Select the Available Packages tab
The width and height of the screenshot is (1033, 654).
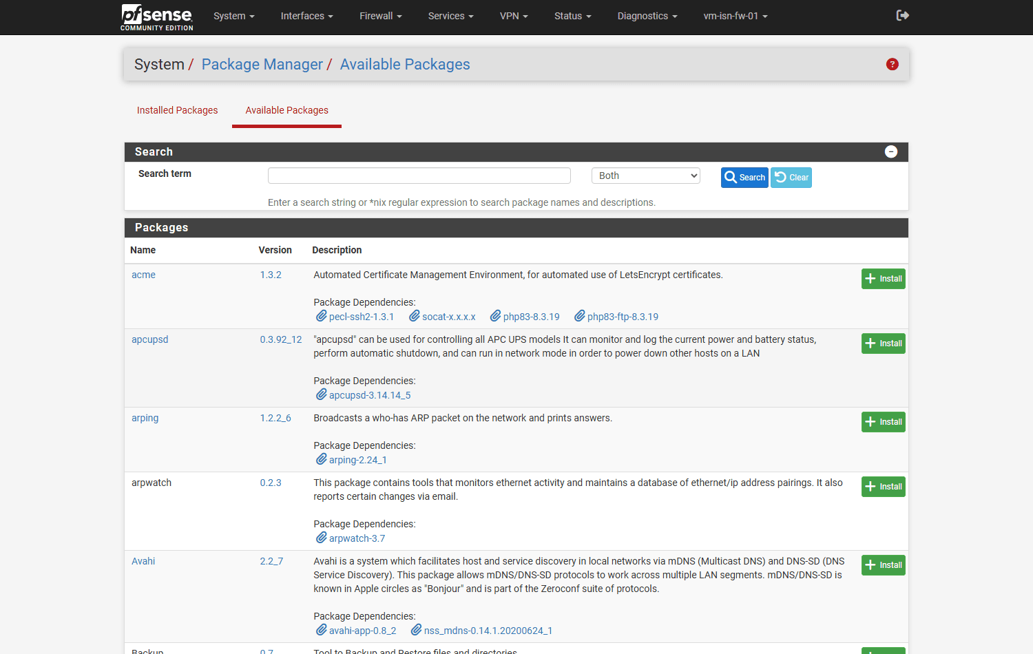click(x=286, y=110)
